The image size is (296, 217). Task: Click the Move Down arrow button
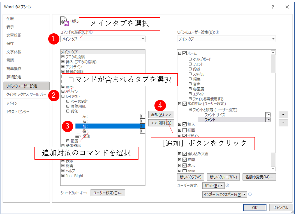pyautogui.click(x=284, y=123)
